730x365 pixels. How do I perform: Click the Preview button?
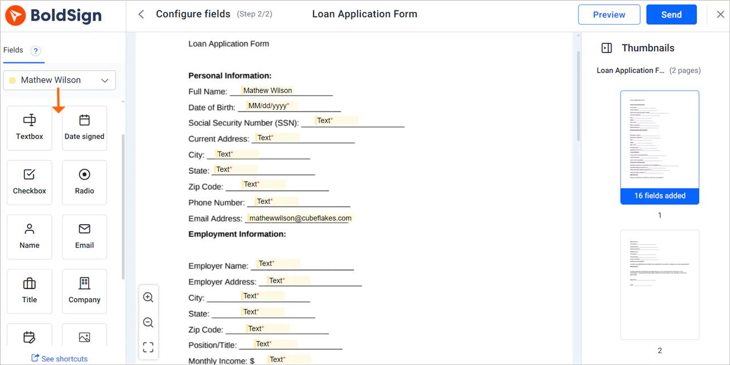tap(609, 15)
